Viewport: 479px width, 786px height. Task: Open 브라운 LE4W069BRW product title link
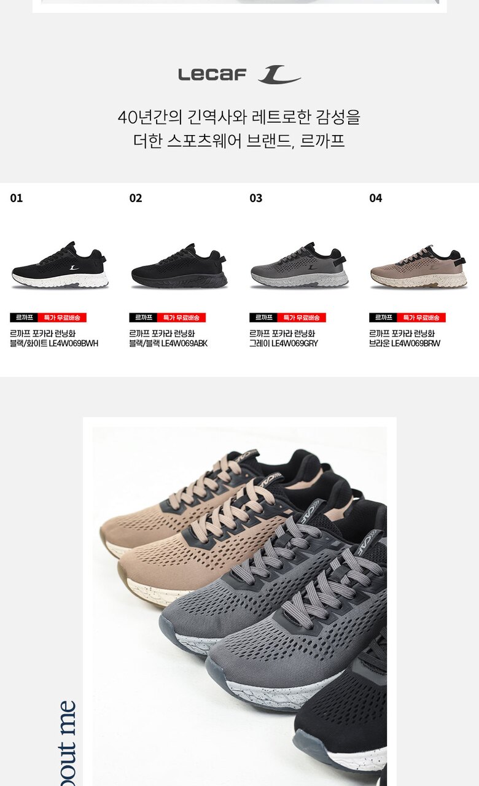405,338
